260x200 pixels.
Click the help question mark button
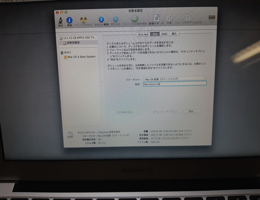tap(70, 143)
